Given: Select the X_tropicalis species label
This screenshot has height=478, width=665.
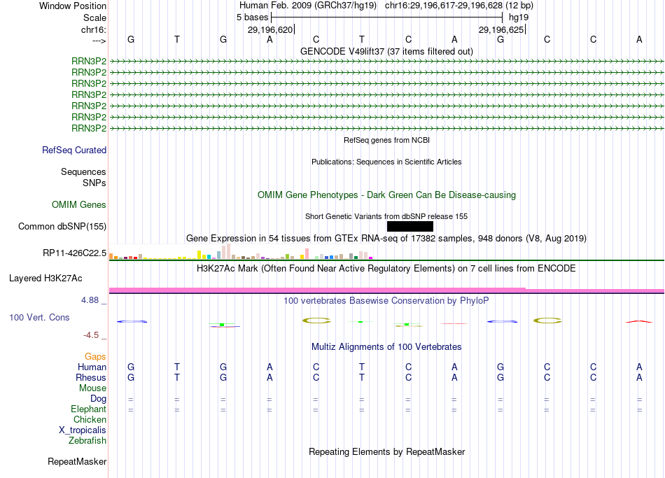Looking at the screenshot, I should tap(83, 430).
